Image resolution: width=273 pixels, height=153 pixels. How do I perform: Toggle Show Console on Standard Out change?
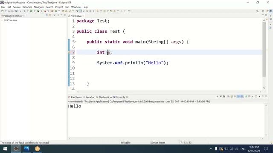click(x=238, y=96)
